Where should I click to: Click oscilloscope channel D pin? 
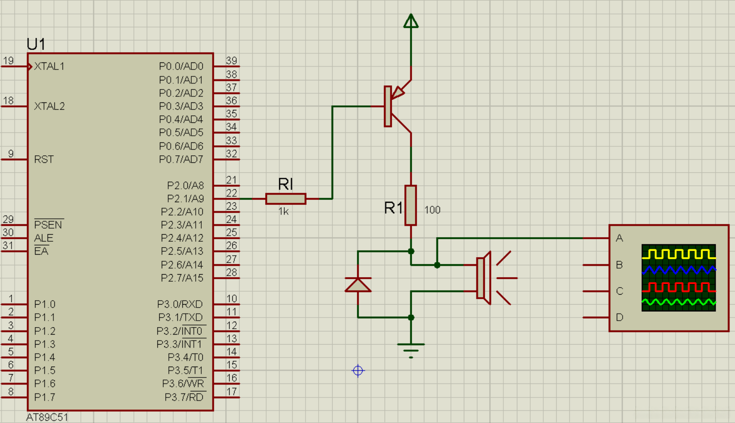[x=597, y=318]
